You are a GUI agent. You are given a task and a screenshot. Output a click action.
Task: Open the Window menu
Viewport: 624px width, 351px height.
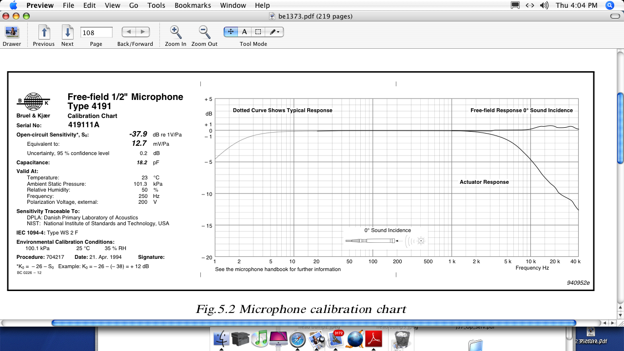[x=233, y=5]
